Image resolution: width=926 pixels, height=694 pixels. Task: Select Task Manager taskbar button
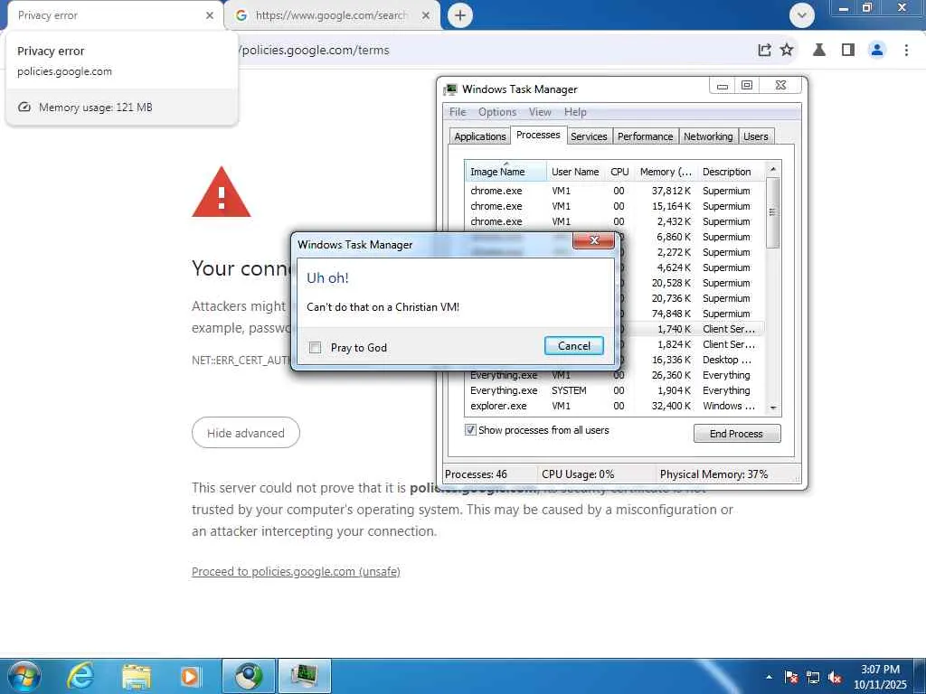(304, 676)
